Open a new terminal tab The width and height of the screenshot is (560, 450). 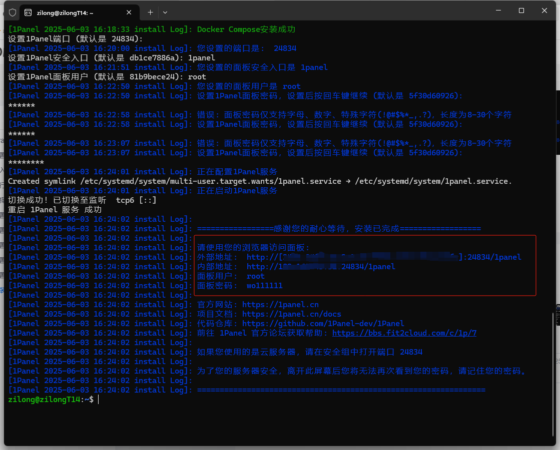pyautogui.click(x=150, y=12)
